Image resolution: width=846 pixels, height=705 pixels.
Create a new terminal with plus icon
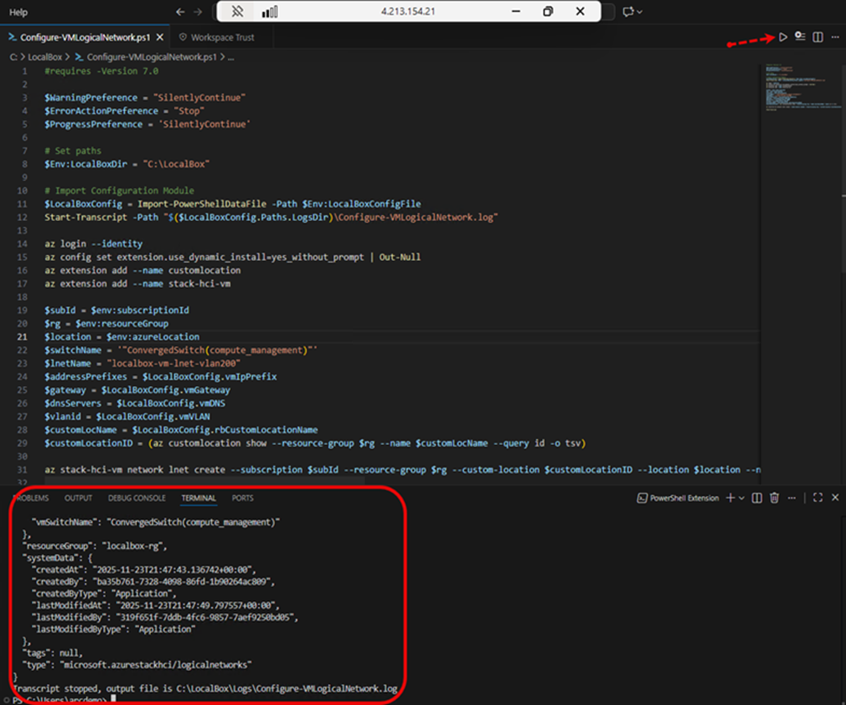pyautogui.click(x=731, y=498)
